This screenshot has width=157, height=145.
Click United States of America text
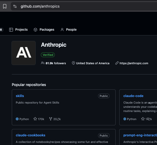coord(93,63)
